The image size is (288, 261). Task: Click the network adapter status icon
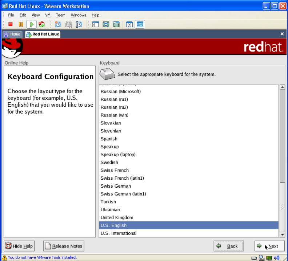pyautogui.click(x=269, y=258)
